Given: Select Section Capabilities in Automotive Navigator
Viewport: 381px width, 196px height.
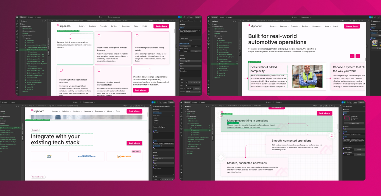Looking at the screenshot, I should 224,48.
